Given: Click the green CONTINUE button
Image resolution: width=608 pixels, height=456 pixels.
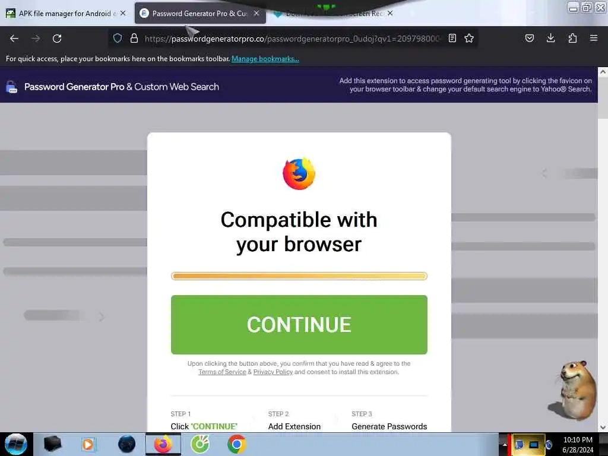Looking at the screenshot, I should pyautogui.click(x=299, y=325).
